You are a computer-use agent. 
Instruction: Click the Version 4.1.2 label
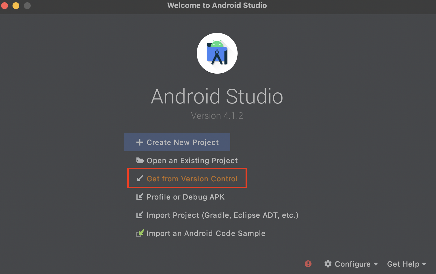point(217,116)
